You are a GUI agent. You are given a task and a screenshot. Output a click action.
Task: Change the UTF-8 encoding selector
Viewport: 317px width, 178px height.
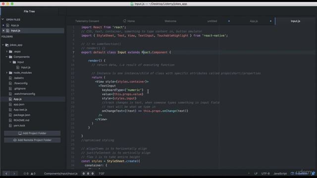[x=265, y=174]
